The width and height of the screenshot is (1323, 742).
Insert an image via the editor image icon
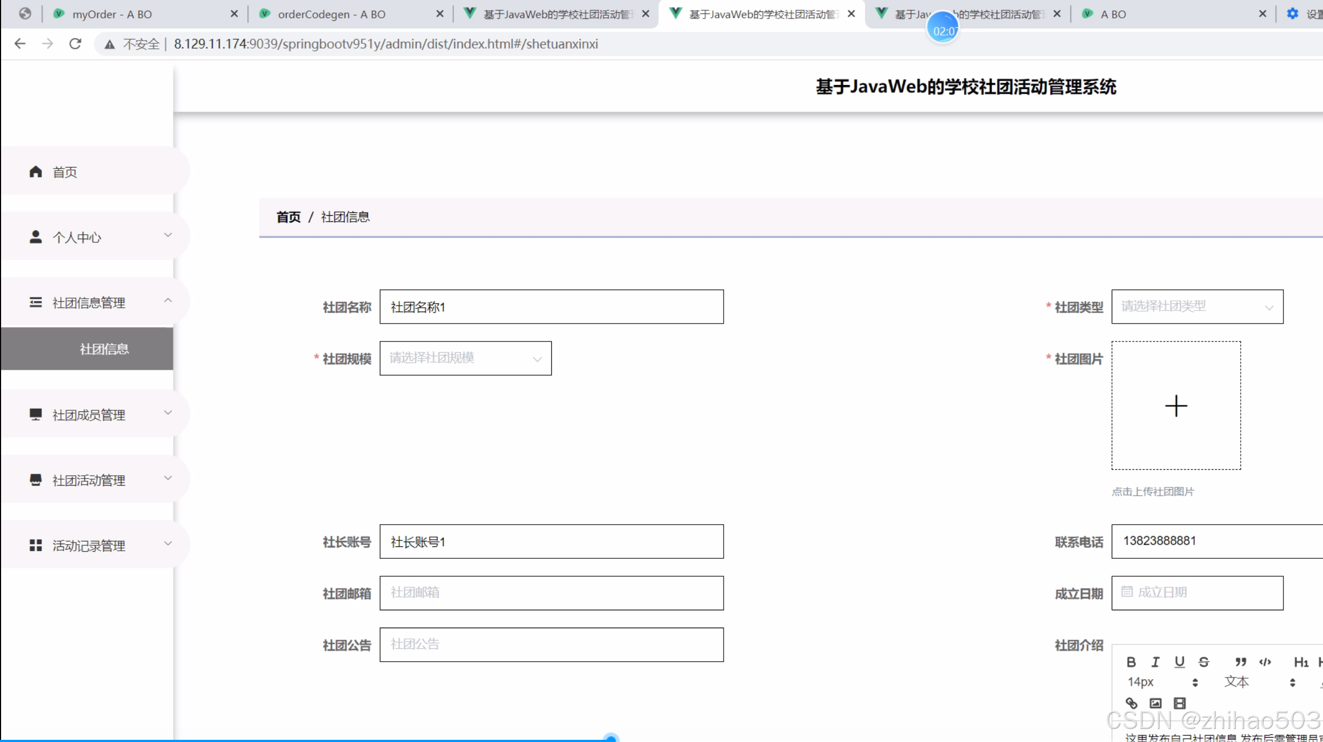click(x=1156, y=703)
